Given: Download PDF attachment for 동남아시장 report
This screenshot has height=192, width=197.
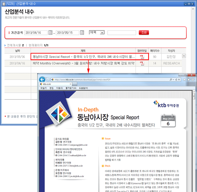Looking at the screenshot, I should pyautogui.click(x=142, y=57).
